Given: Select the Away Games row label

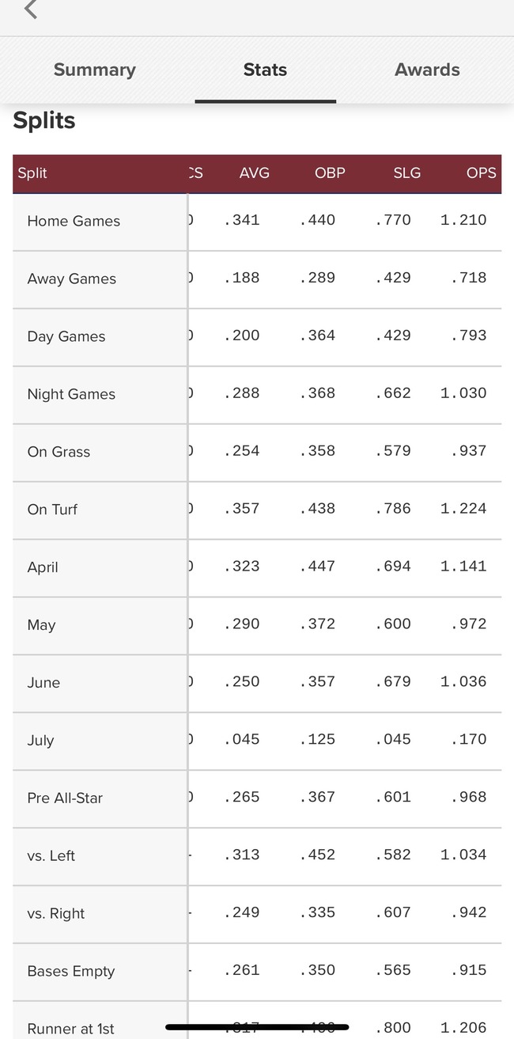Looking at the screenshot, I should [72, 279].
